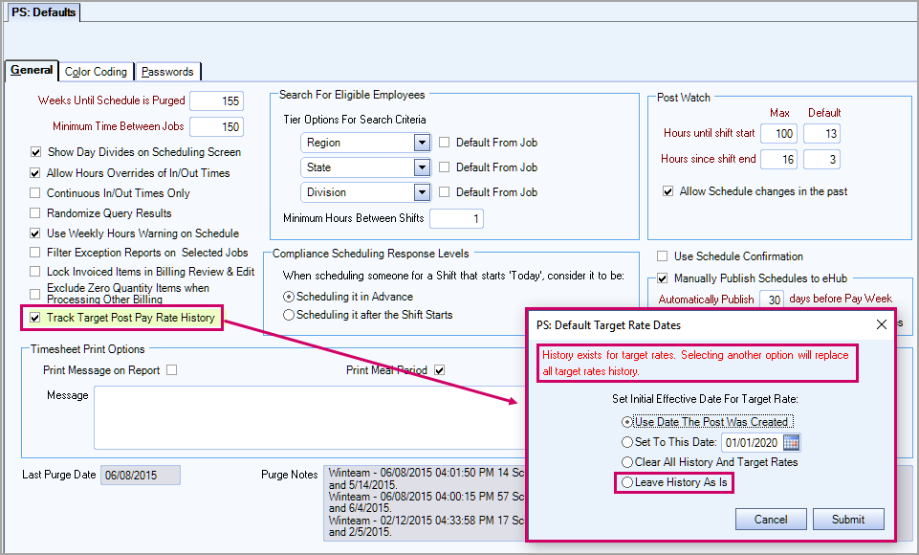Close the Default Target Rate Dates dialog
The width and height of the screenshot is (919, 555).
881,324
